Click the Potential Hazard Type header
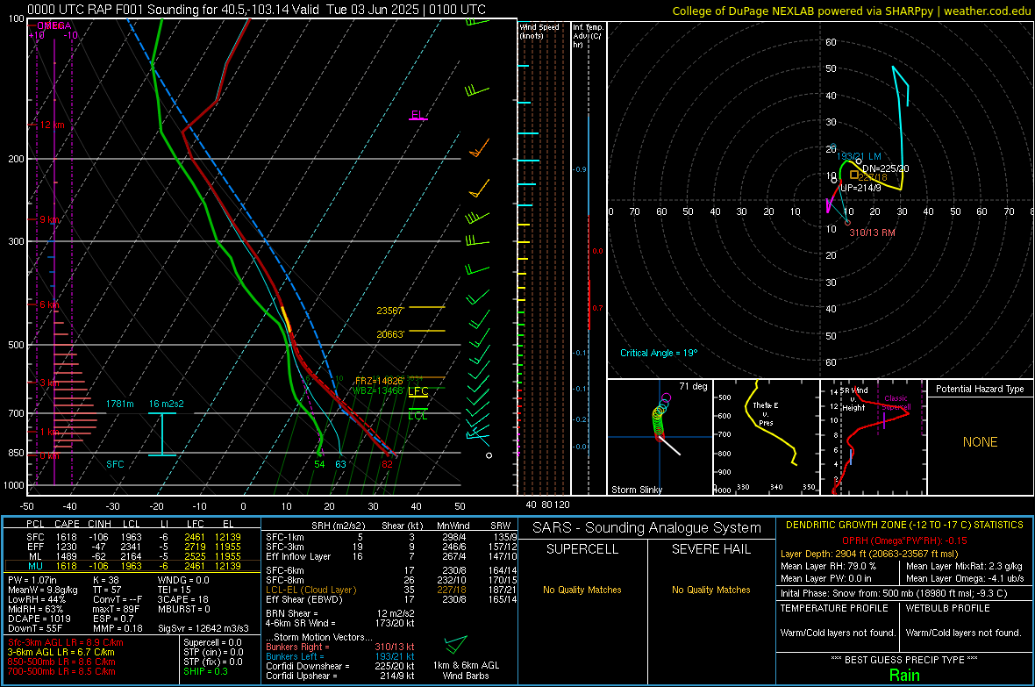This screenshot has width=1035, height=687. (x=980, y=389)
